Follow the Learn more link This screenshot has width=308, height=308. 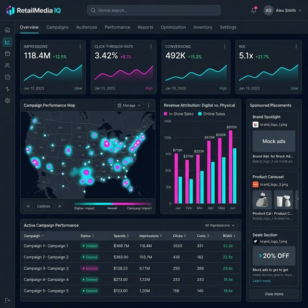261,281
